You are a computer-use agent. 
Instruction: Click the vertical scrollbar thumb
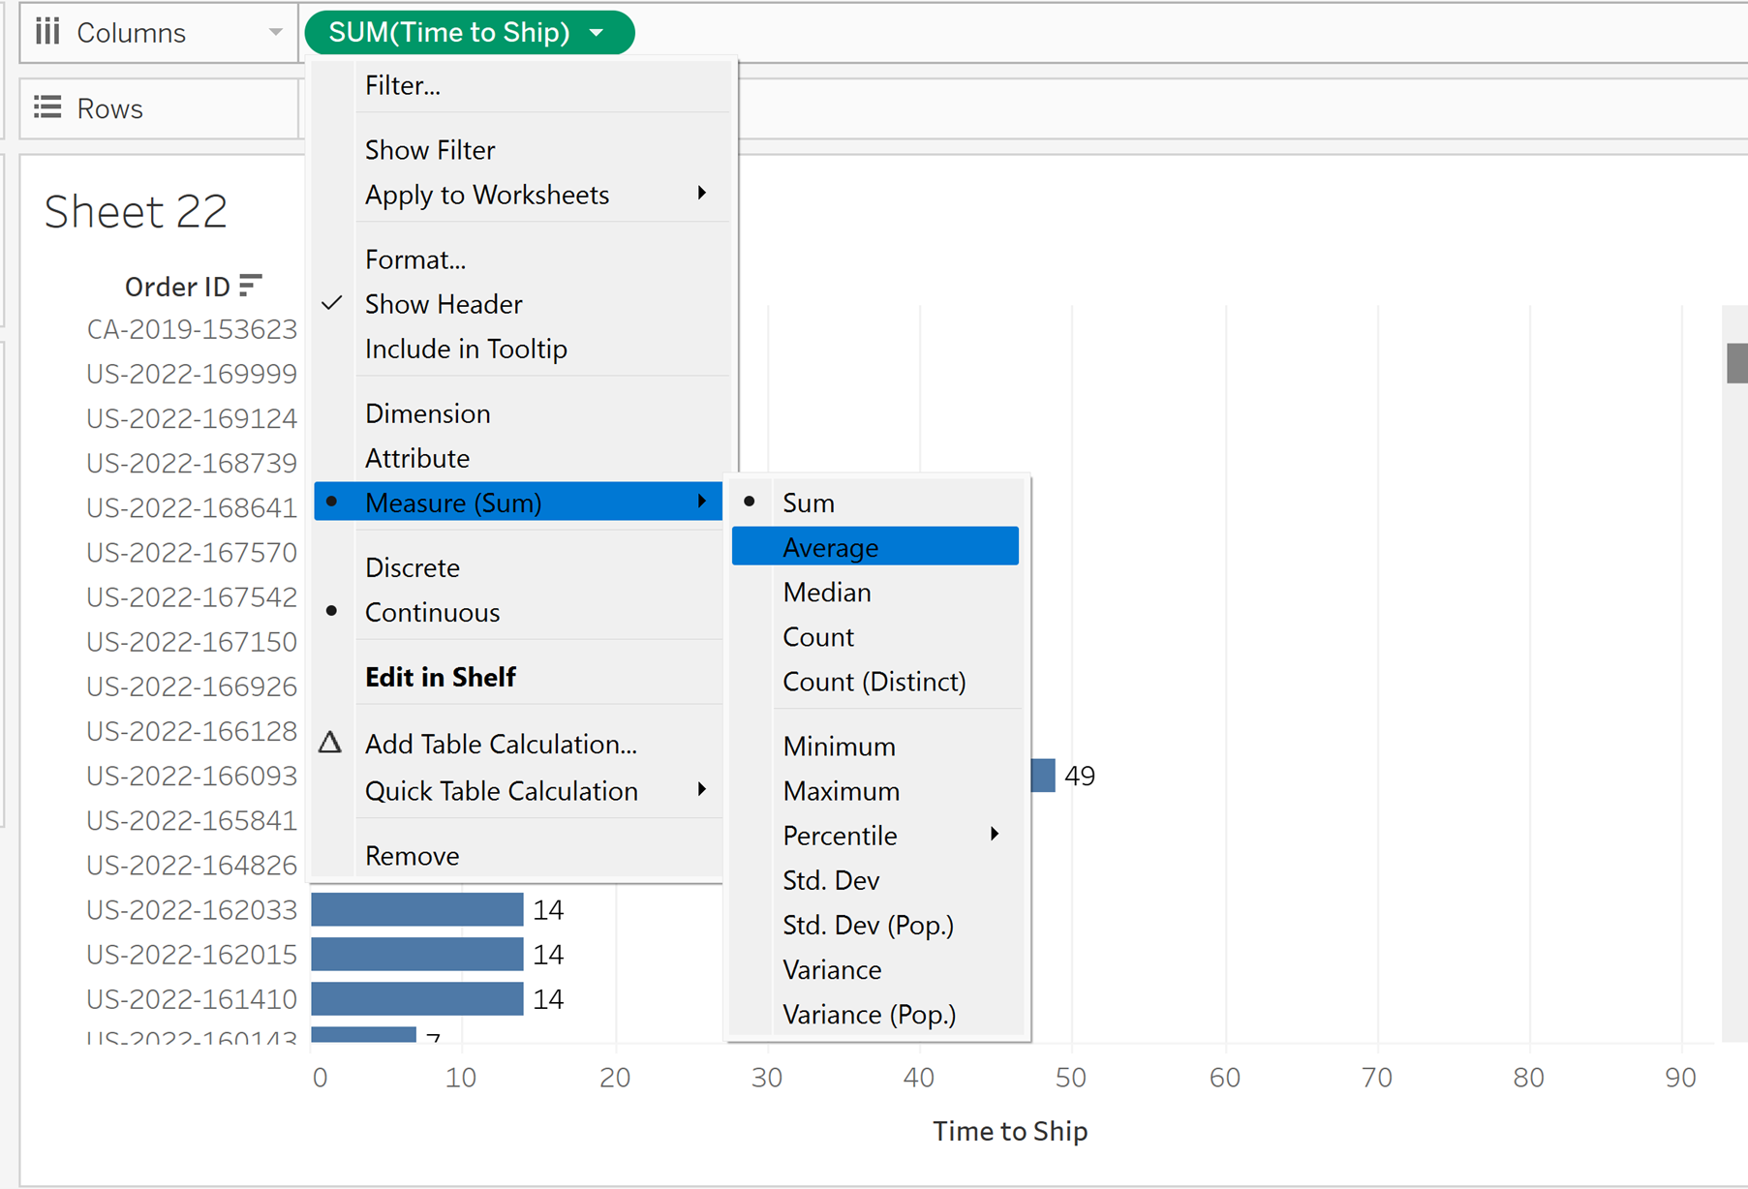point(1736,363)
